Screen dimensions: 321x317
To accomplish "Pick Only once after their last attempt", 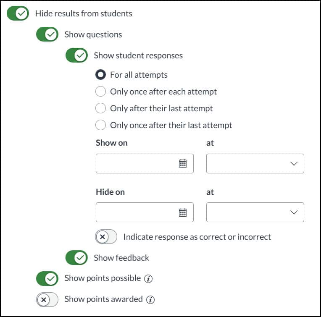I will pos(101,125).
